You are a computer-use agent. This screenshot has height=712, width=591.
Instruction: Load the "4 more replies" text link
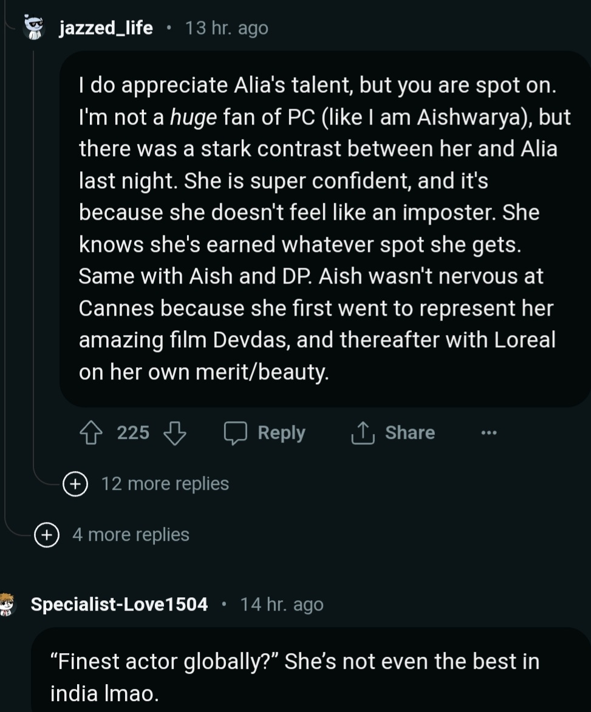131,535
